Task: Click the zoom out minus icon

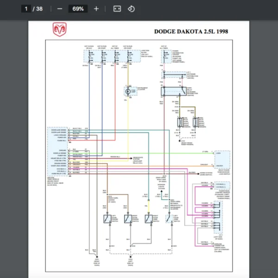Action: pos(59,9)
